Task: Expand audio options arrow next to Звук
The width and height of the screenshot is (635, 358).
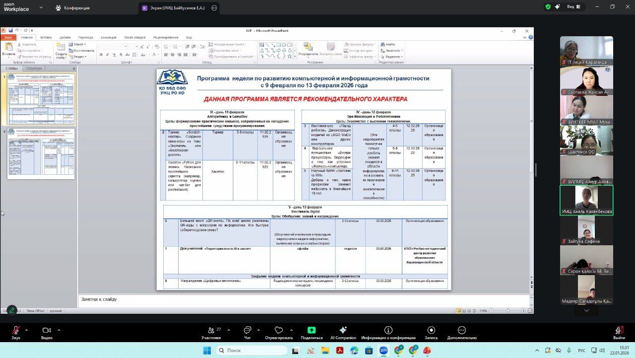Action: click(27, 330)
